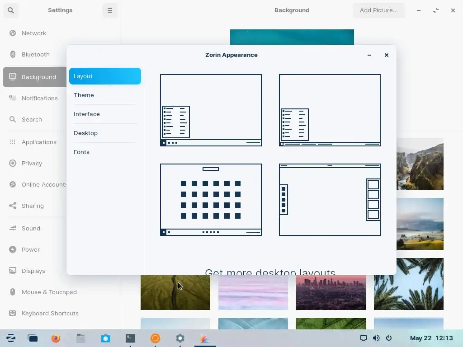Click the Privacy icon in sidebar
The height and width of the screenshot is (347, 463).
(13, 163)
